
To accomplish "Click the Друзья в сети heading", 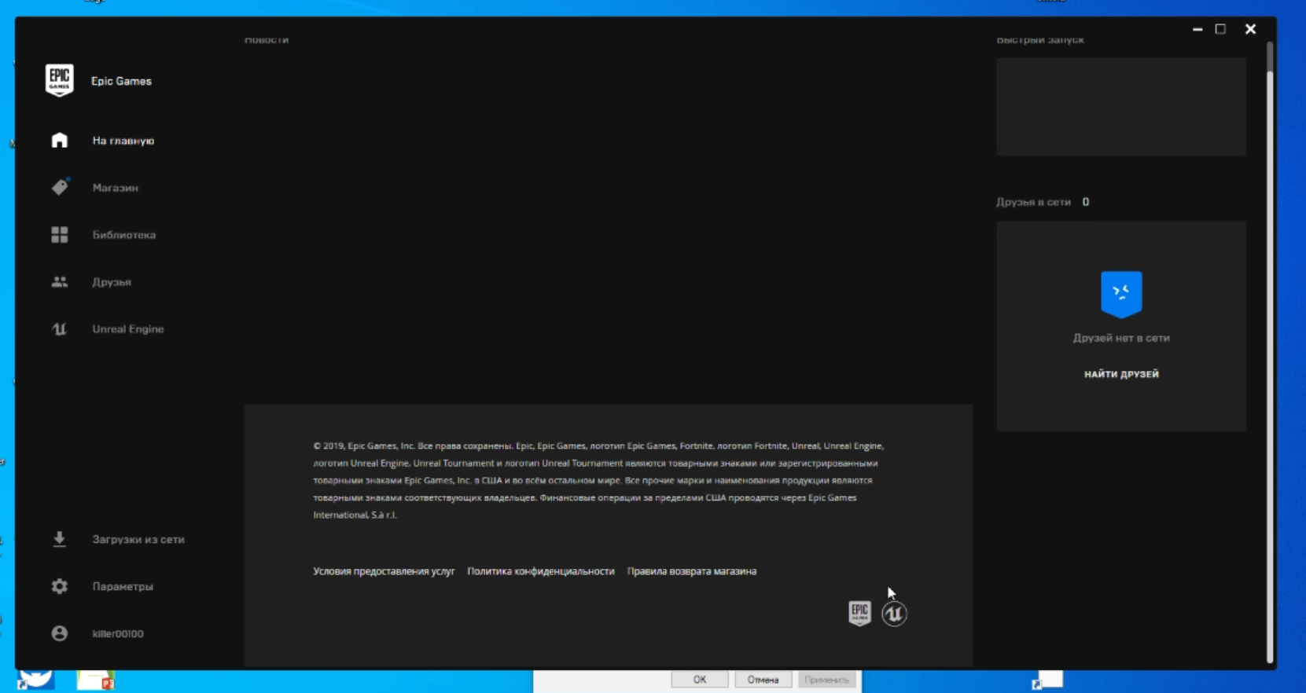I will (x=1033, y=202).
